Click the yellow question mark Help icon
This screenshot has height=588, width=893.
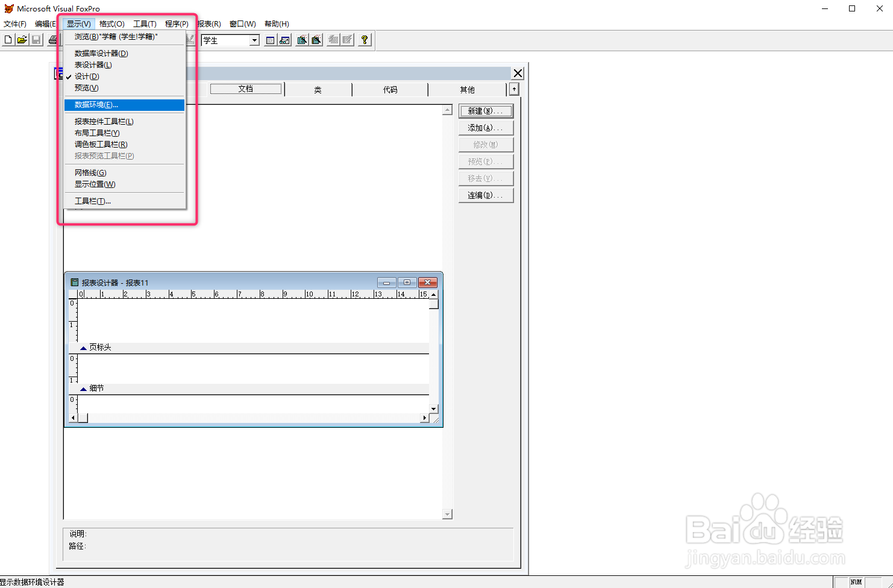[365, 40]
